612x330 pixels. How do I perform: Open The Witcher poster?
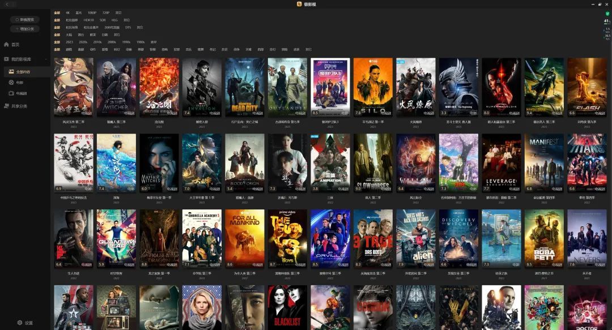pyautogui.click(x=116, y=87)
